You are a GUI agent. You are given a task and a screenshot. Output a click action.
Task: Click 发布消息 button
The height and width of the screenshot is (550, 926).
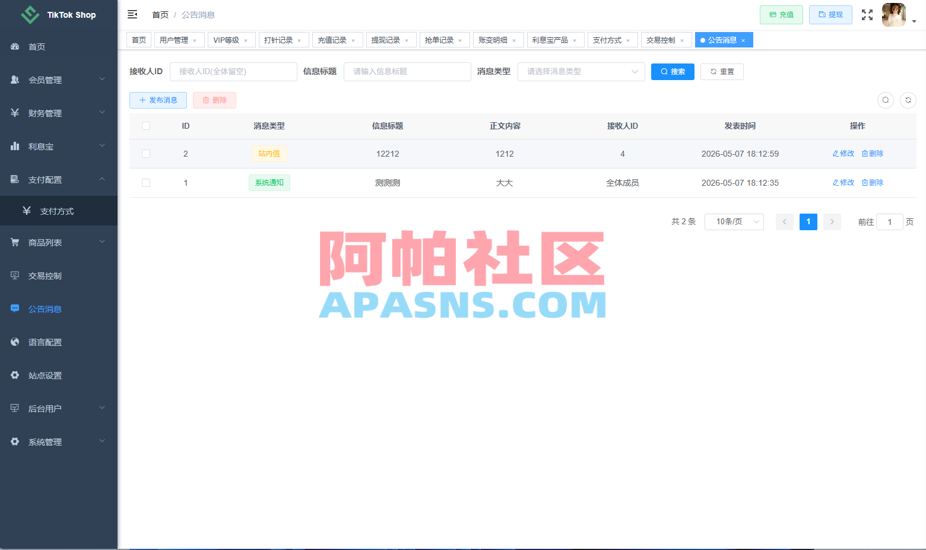(x=158, y=100)
